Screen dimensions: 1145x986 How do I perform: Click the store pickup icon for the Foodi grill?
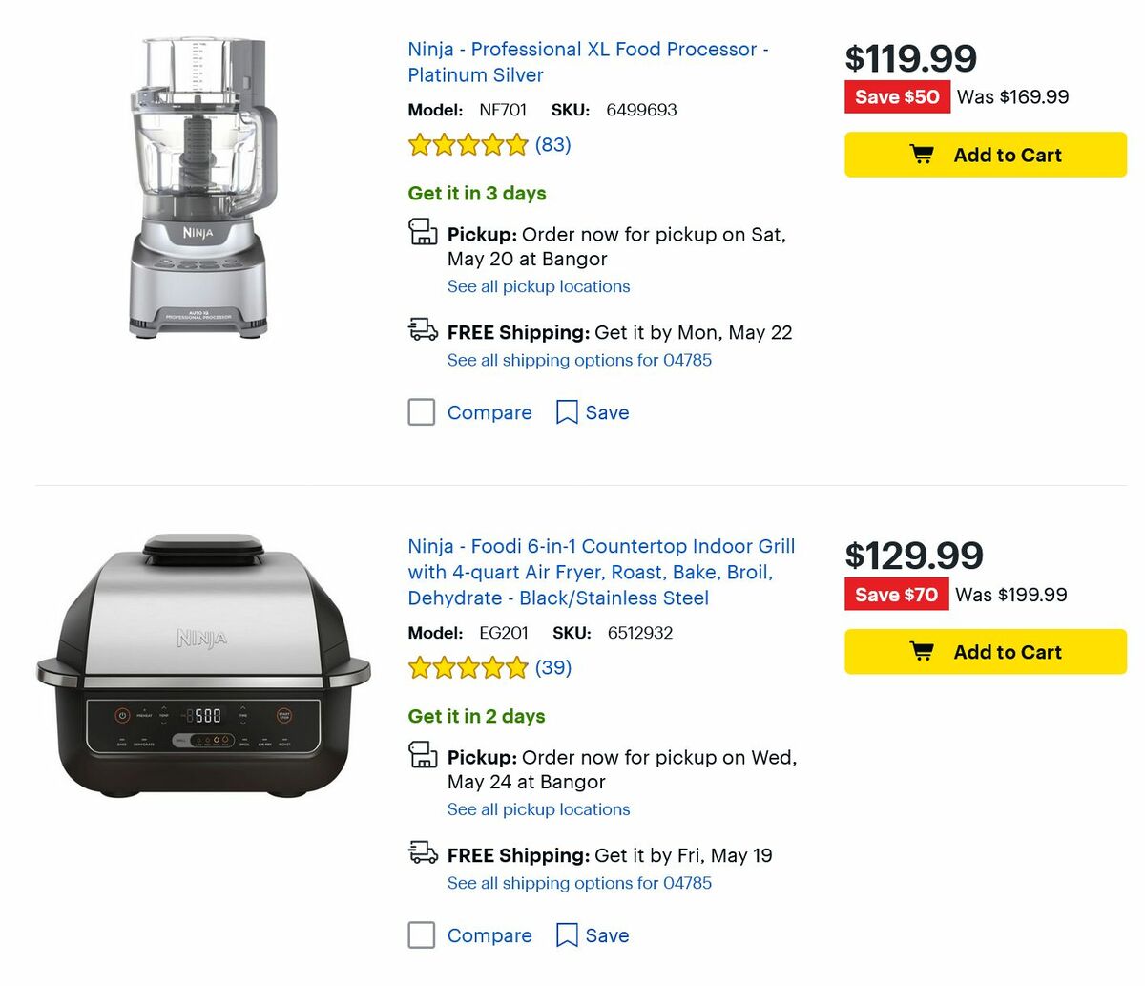pyautogui.click(x=423, y=755)
